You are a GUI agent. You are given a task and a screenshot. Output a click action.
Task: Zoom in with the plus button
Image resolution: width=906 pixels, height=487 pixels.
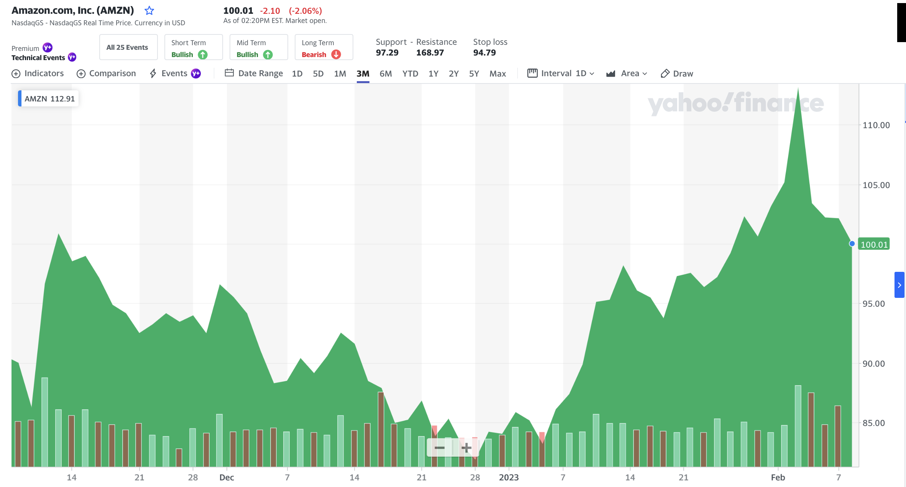pyautogui.click(x=466, y=448)
